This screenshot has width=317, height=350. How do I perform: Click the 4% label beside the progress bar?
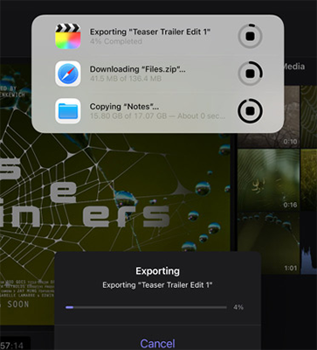238,307
